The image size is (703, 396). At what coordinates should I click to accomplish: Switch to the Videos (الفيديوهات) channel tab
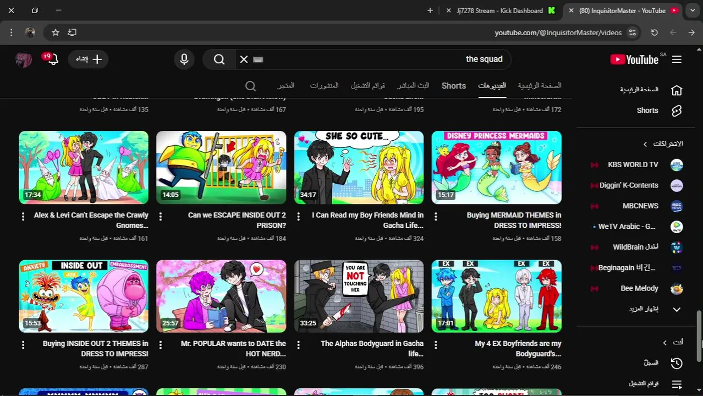click(492, 86)
